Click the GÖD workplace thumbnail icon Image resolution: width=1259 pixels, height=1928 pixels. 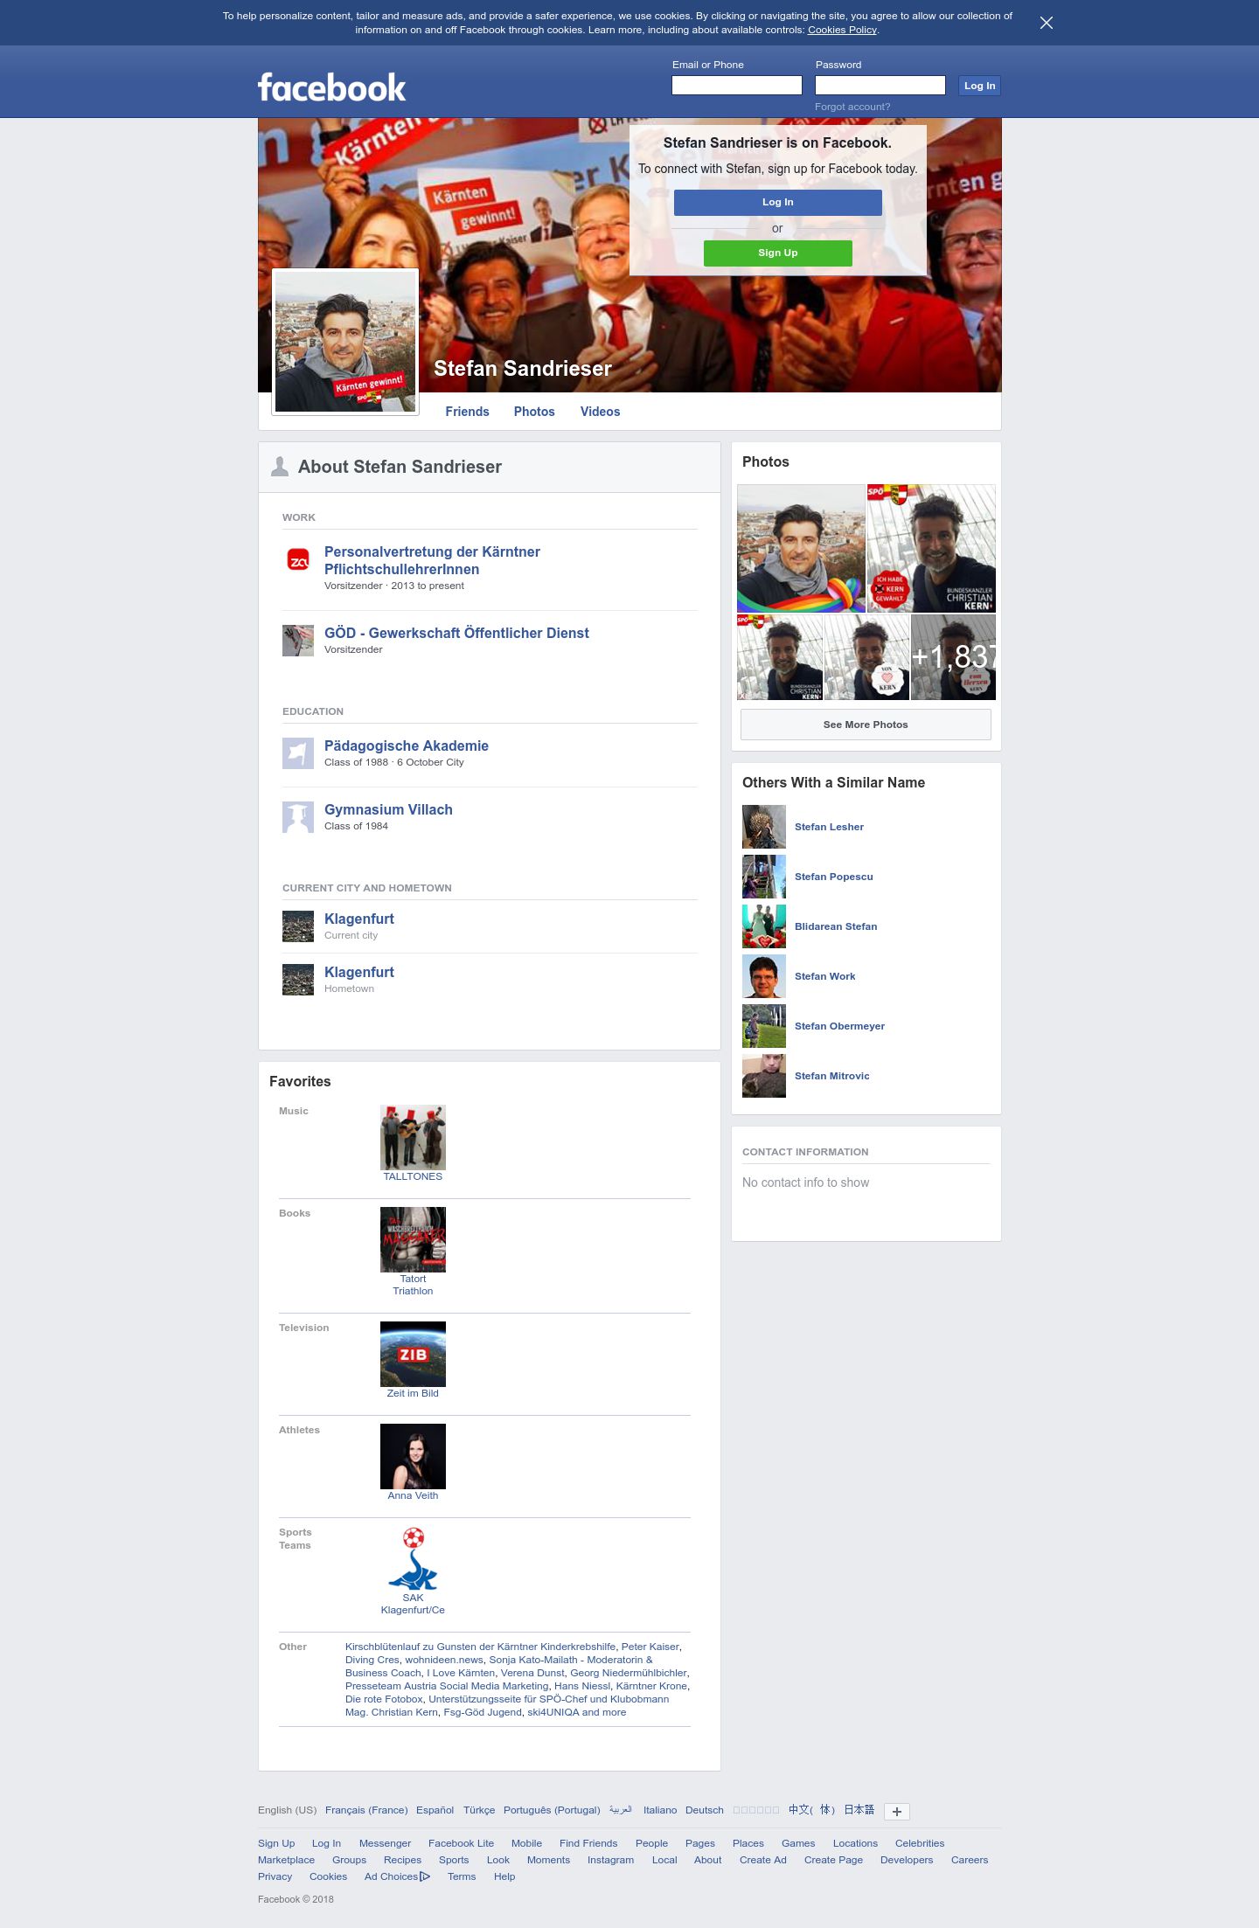(298, 641)
